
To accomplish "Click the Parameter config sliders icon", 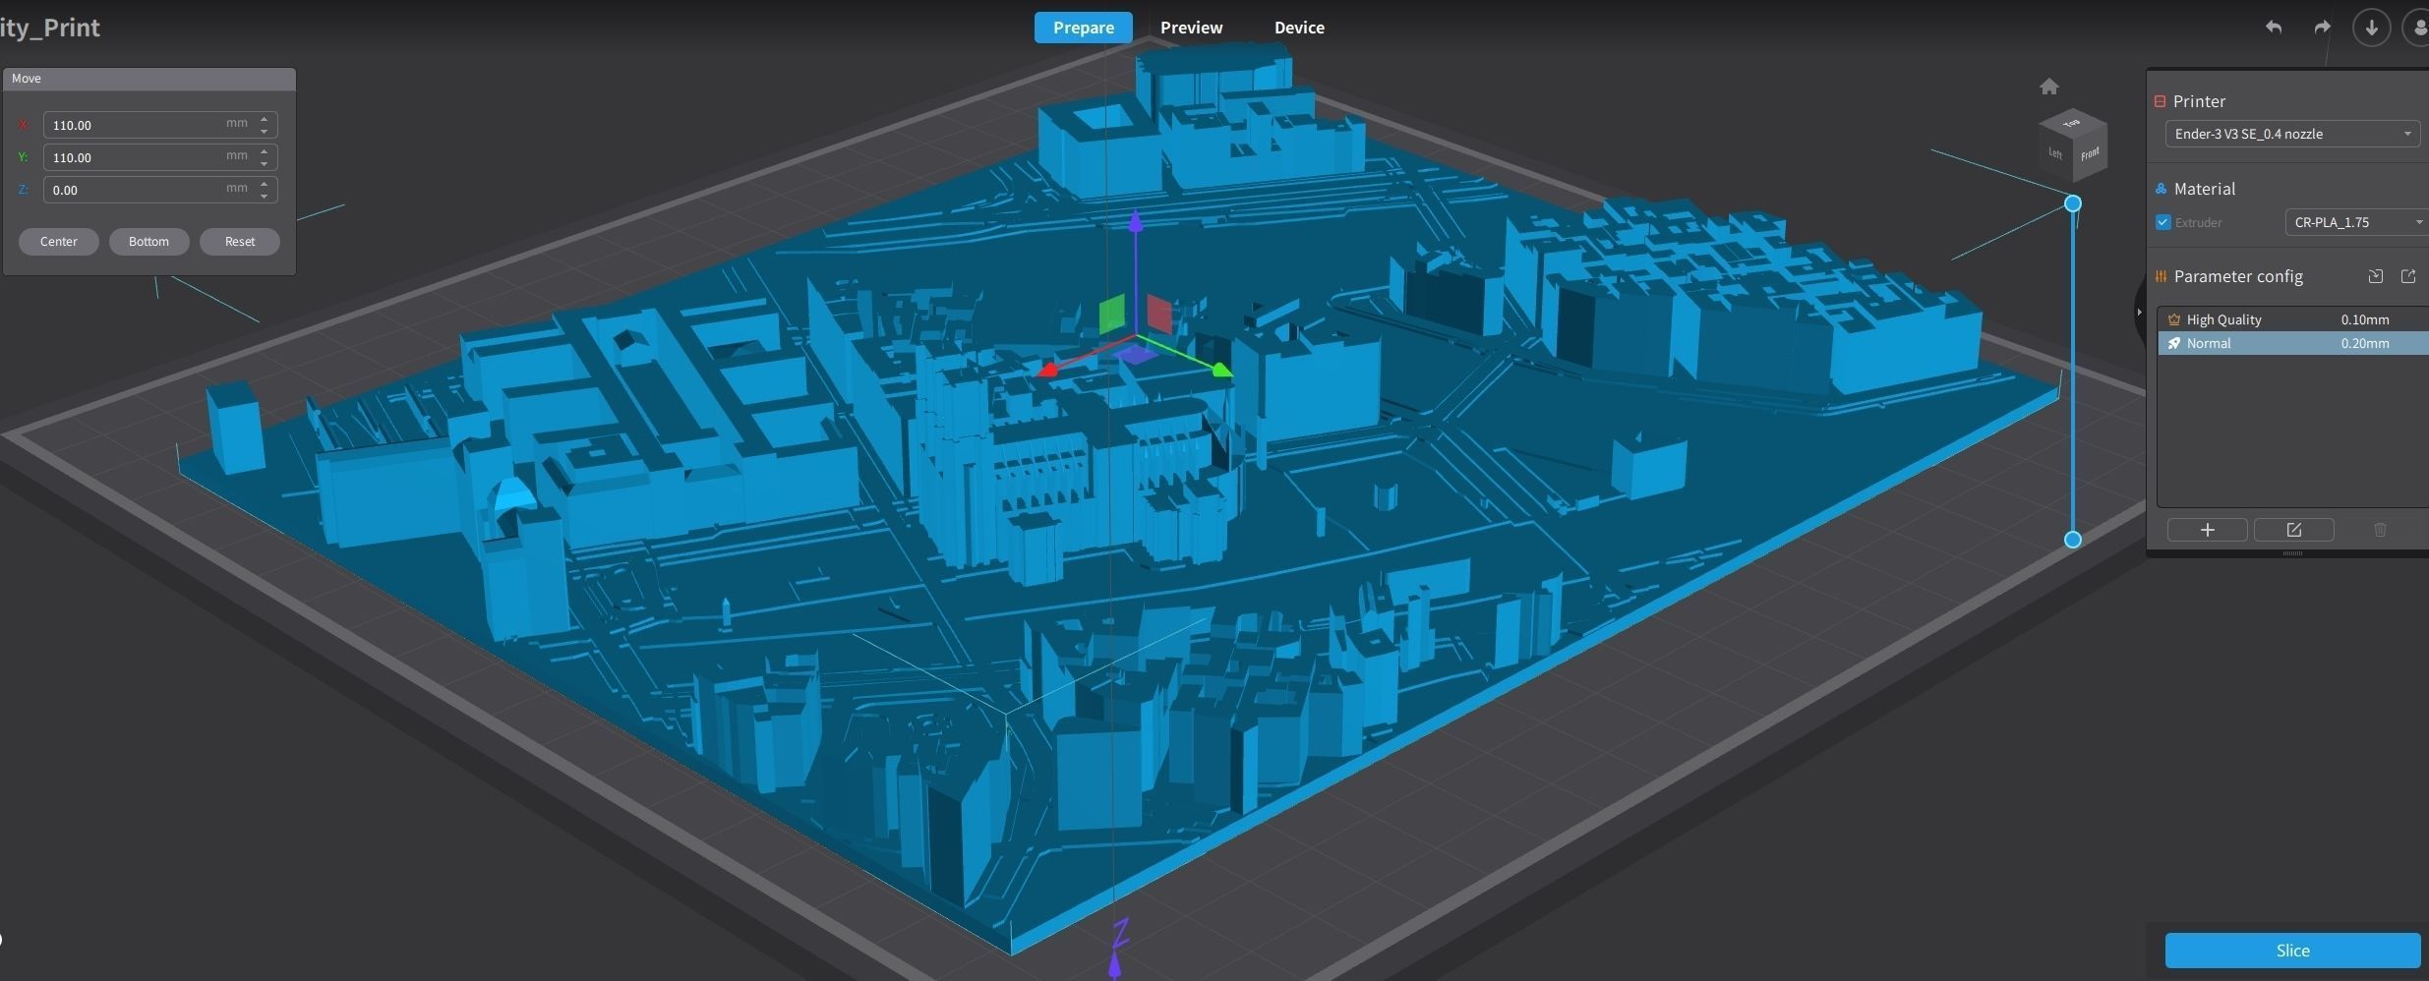I will [2161, 276].
